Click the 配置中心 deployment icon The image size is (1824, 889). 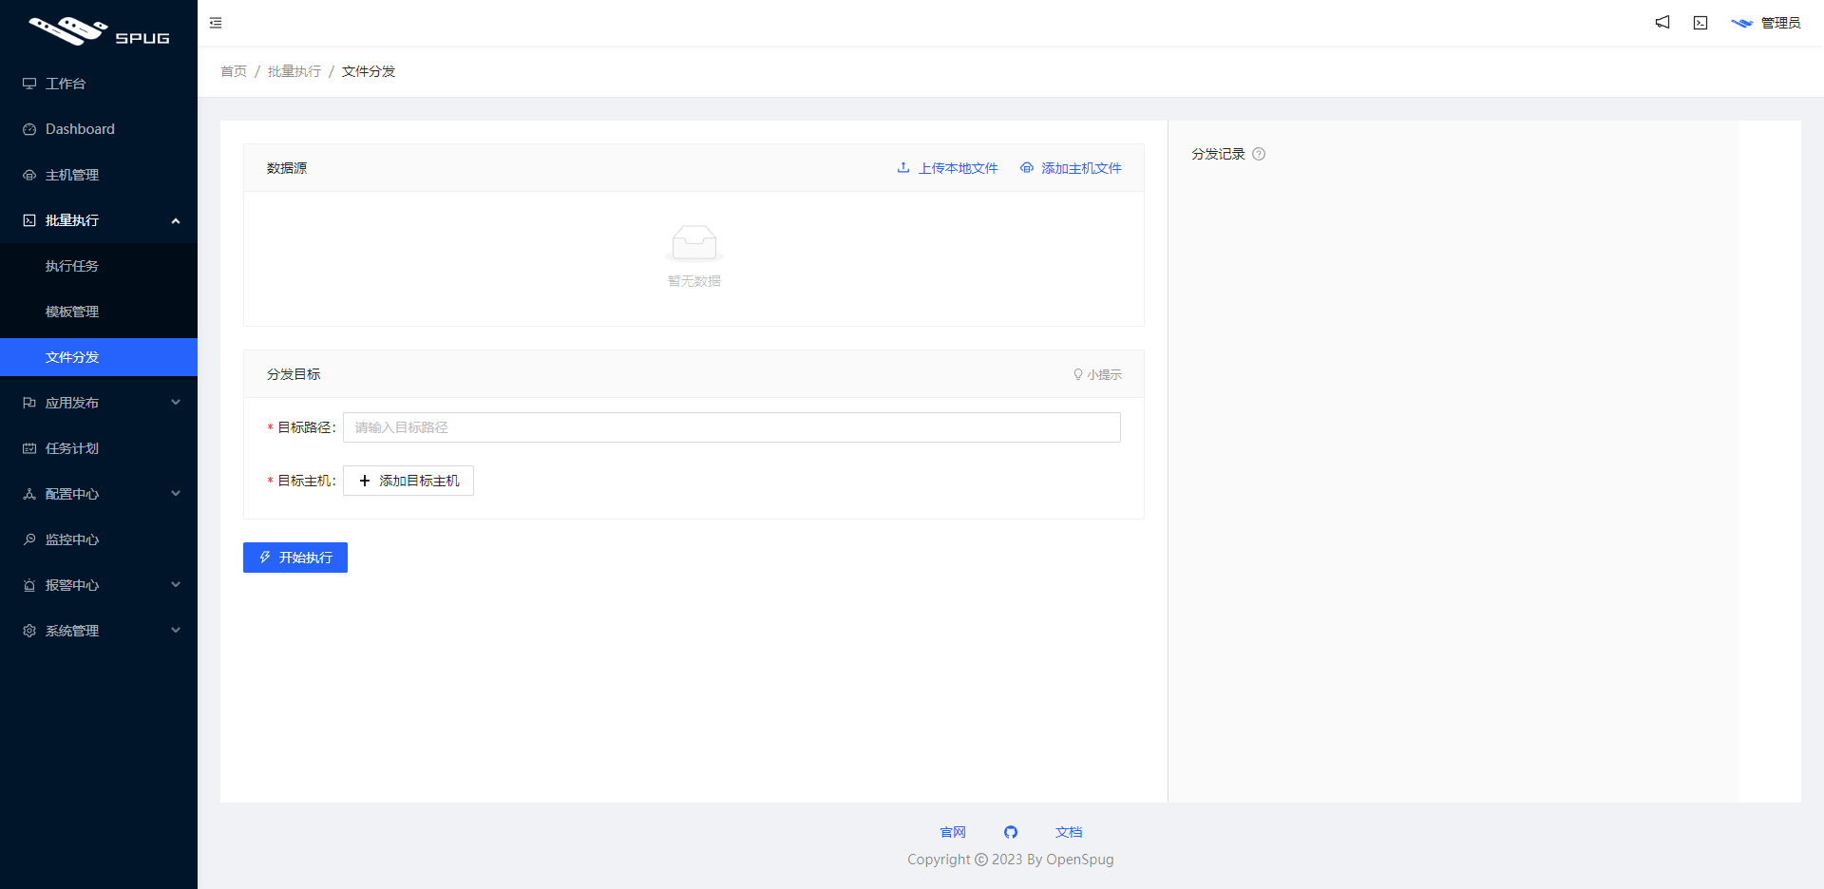click(x=29, y=494)
